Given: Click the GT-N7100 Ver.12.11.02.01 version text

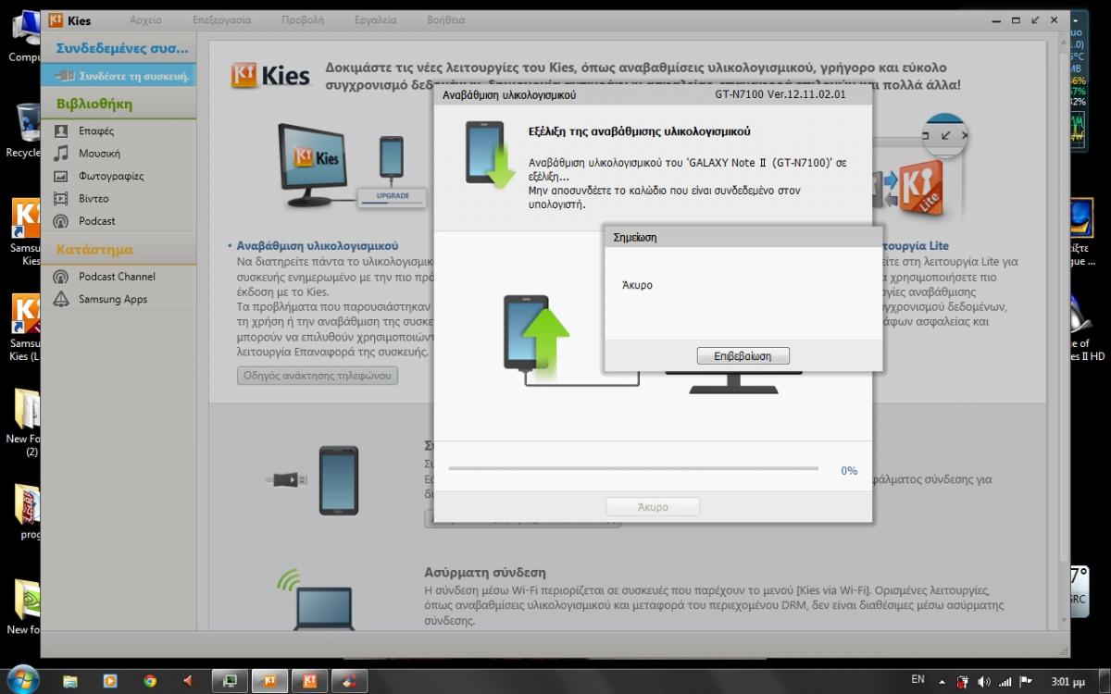Looking at the screenshot, I should click(x=780, y=94).
